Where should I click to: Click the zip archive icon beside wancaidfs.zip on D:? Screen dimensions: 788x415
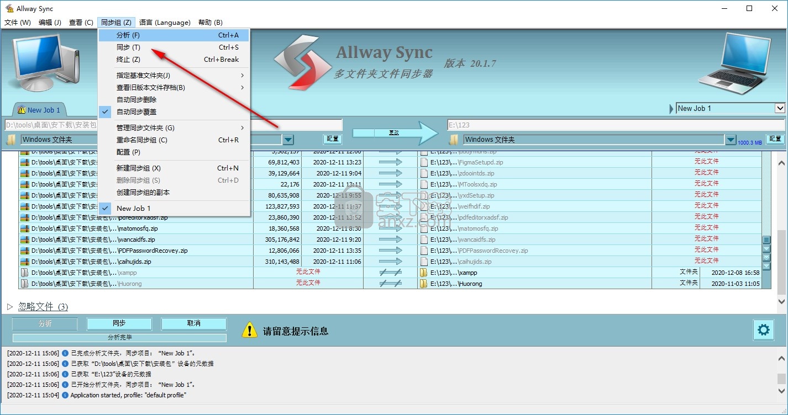tap(24, 240)
